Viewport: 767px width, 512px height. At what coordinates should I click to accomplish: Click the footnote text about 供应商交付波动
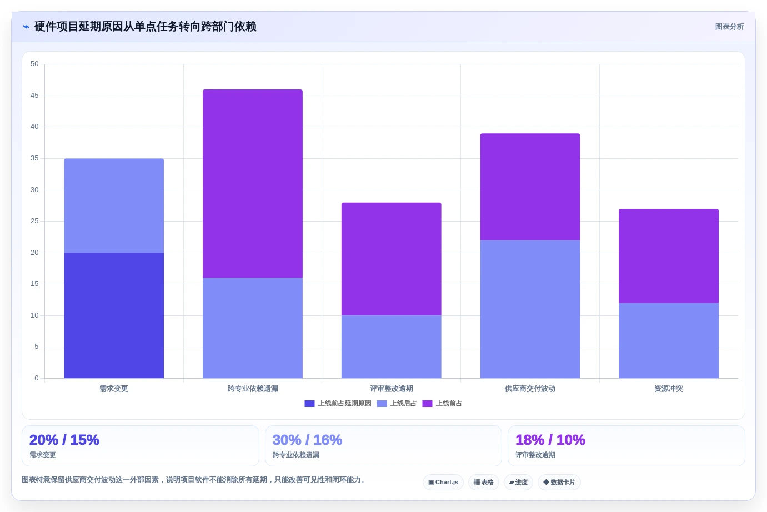pos(194,480)
